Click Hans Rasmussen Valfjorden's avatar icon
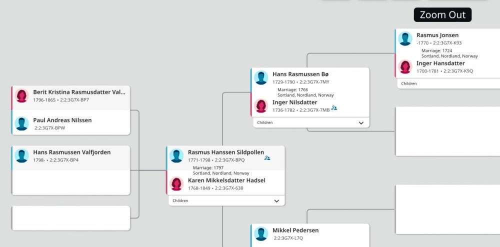500x247 pixels. (21, 155)
